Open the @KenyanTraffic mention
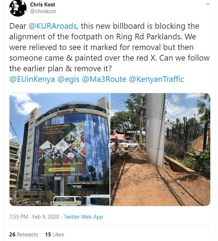This screenshot has width=218, height=241. pos(156,79)
